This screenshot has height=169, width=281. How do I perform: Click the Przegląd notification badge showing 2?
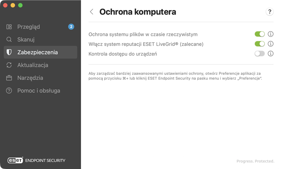[71, 27]
